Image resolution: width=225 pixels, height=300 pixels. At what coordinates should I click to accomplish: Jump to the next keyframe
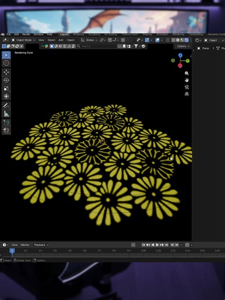tap(162, 245)
